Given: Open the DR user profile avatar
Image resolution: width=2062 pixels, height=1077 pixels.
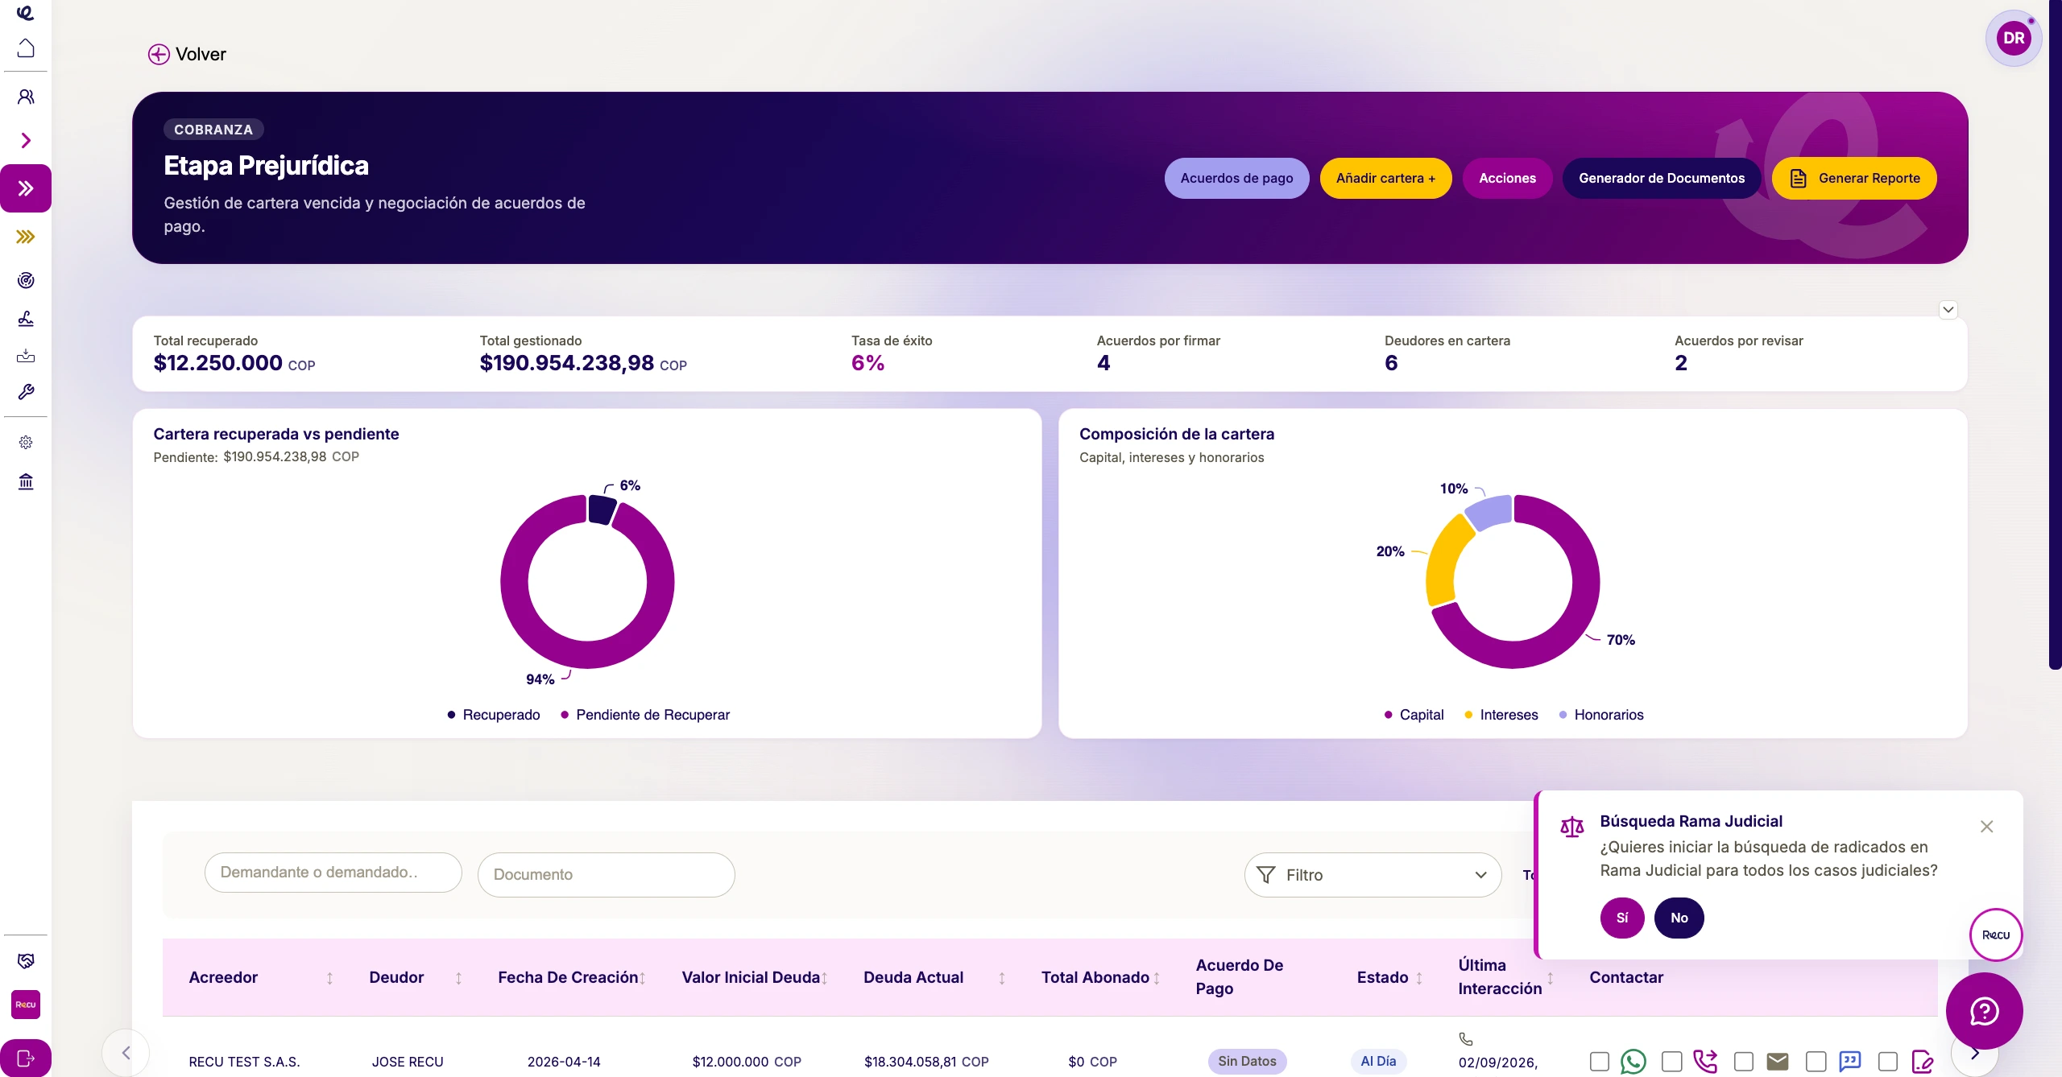Looking at the screenshot, I should pos(2014,38).
